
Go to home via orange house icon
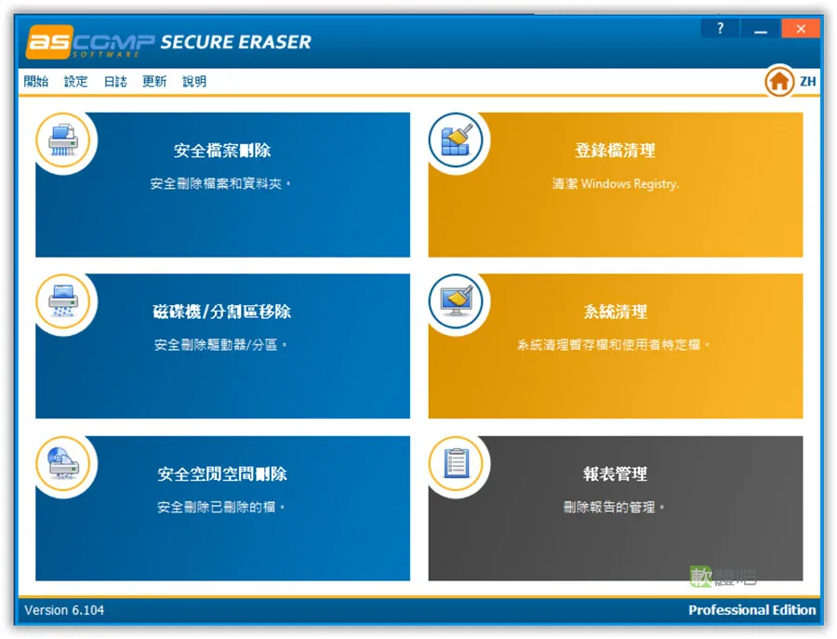pos(779,81)
